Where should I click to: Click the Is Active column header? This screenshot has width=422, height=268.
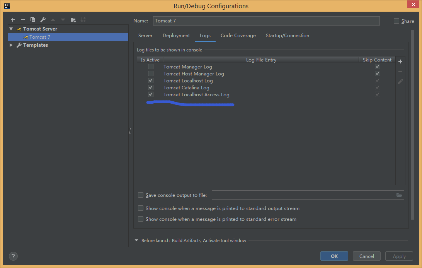[150, 60]
